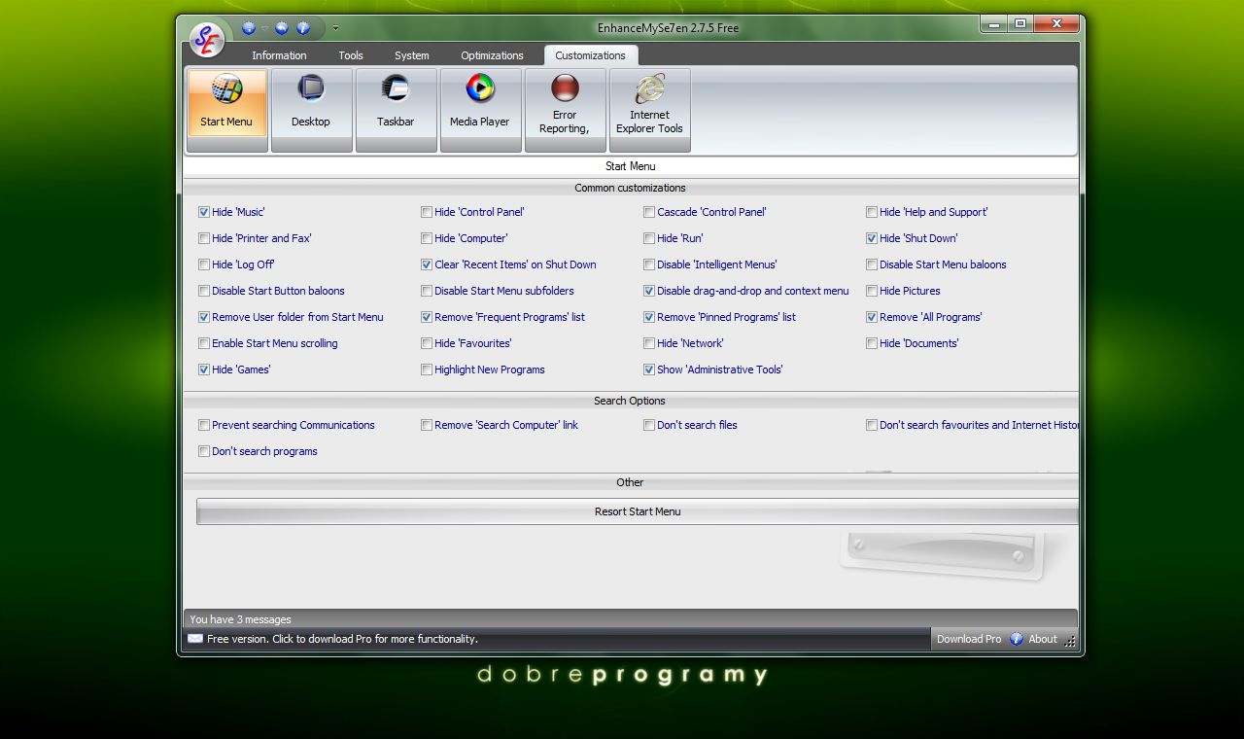Viewport: 1244px width, 739px height.
Task: Click 'You have 3 messages' bar
Action: pyautogui.click(x=630, y=619)
